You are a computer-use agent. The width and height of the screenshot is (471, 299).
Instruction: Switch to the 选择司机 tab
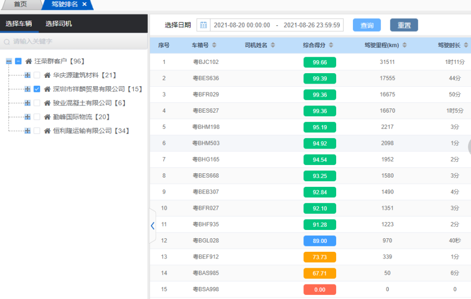tap(59, 23)
